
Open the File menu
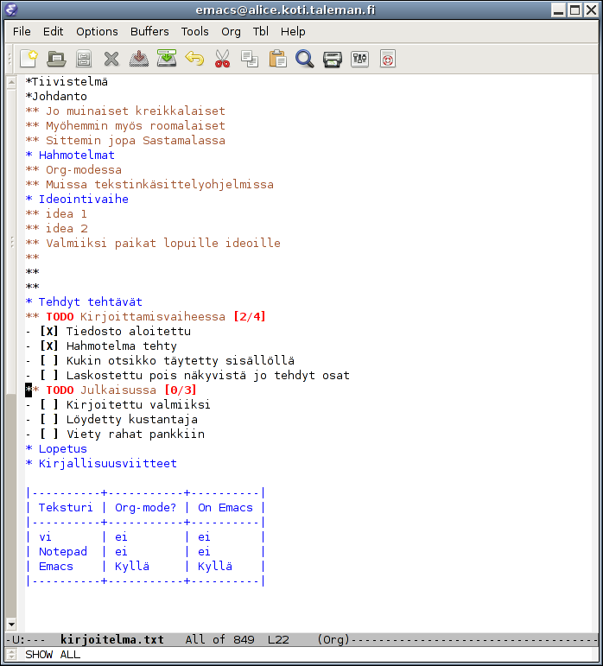(x=22, y=31)
